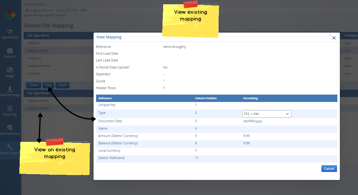Click the Formatting column header
This screenshot has width=358, height=195.
coord(250,98)
